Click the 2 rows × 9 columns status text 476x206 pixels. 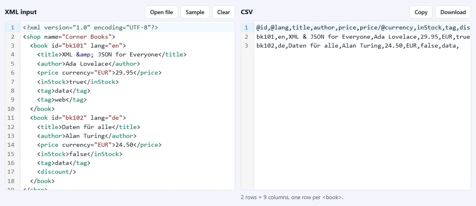pos(292,197)
